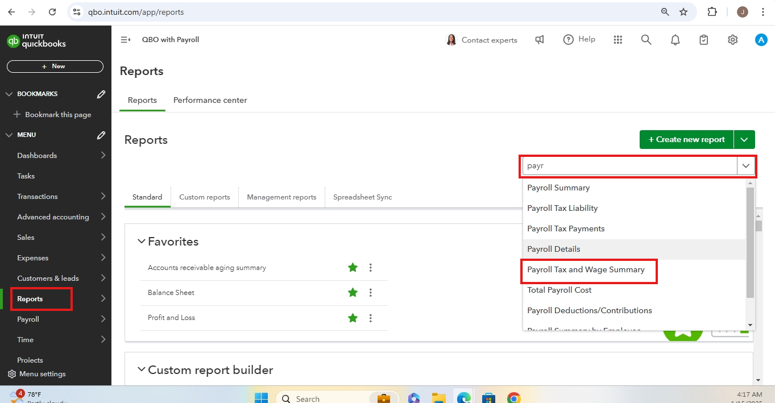Collapse the navigation menu via hamburger icon
Image resolution: width=775 pixels, height=403 pixels.
coord(126,40)
